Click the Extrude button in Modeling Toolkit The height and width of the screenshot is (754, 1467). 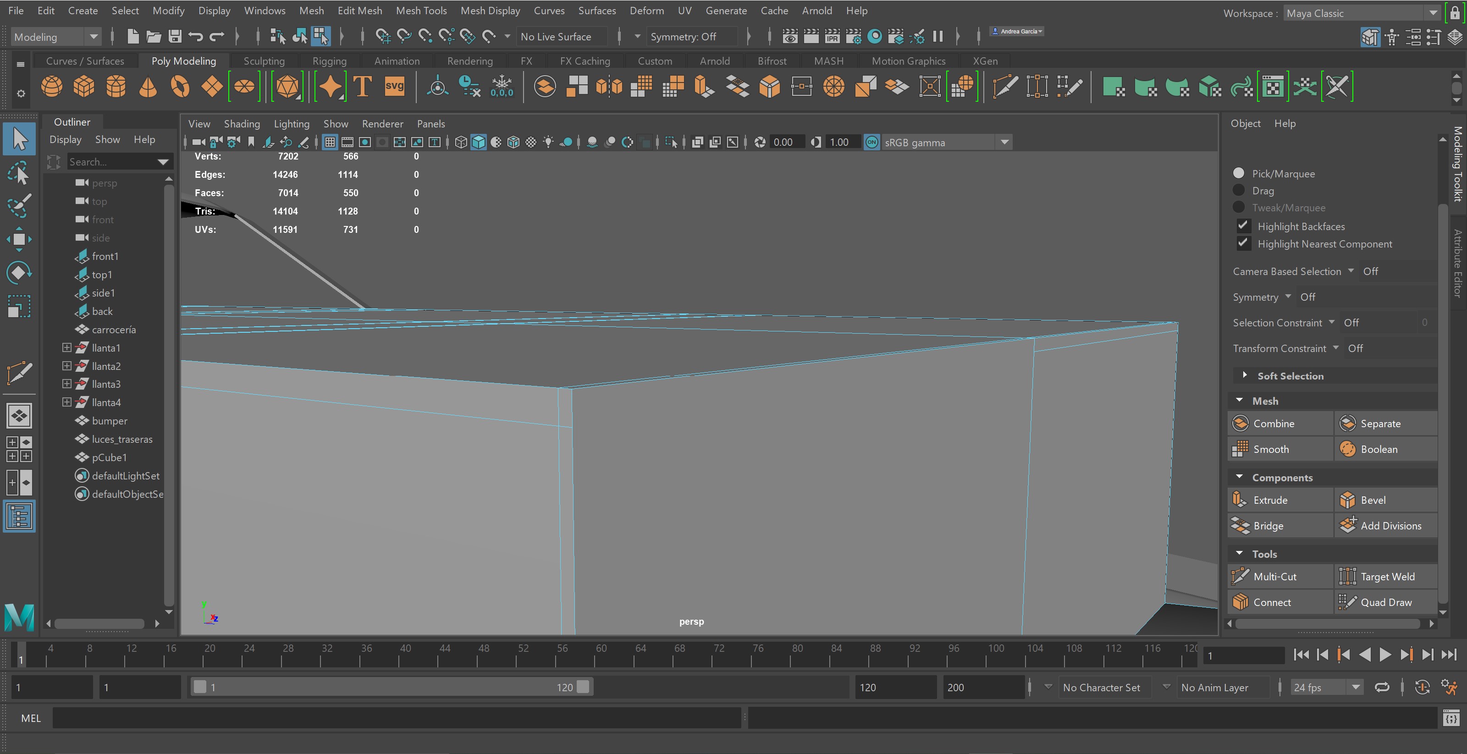pyautogui.click(x=1280, y=500)
